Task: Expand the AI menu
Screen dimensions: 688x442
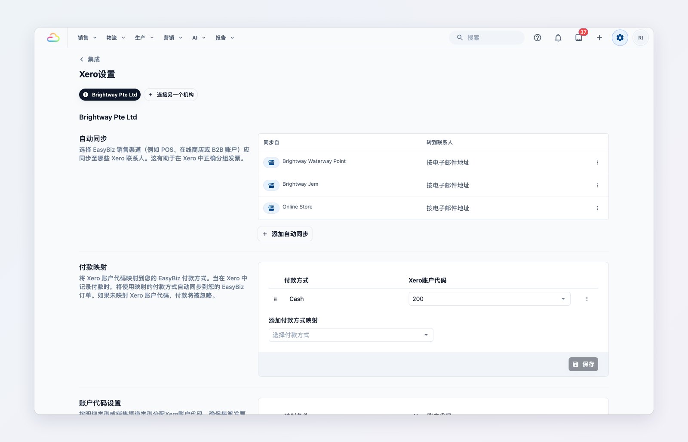Action: (199, 38)
